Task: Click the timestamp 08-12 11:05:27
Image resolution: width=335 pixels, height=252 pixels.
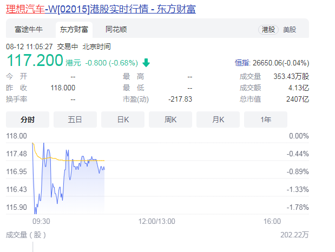Action: click(x=29, y=47)
